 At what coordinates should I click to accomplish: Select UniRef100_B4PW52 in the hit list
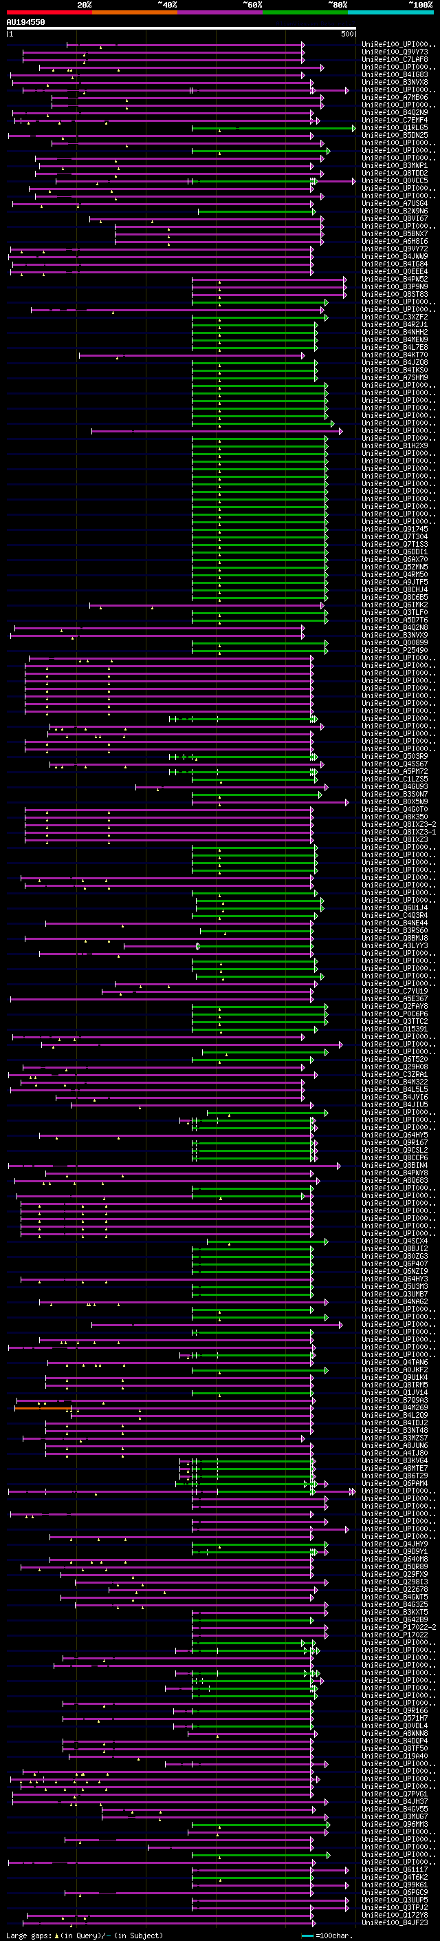click(x=395, y=280)
